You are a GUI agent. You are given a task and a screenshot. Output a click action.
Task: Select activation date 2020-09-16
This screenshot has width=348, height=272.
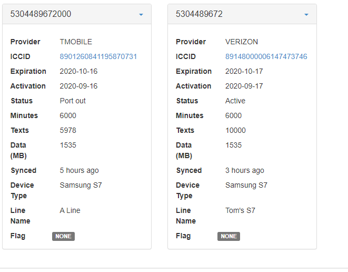pos(78,86)
